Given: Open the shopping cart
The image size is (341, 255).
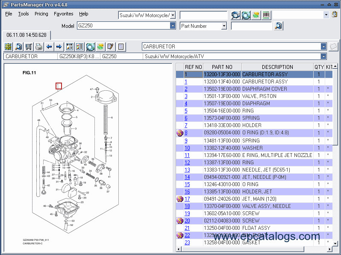Looking at the screenshot, I should (x=29, y=47).
